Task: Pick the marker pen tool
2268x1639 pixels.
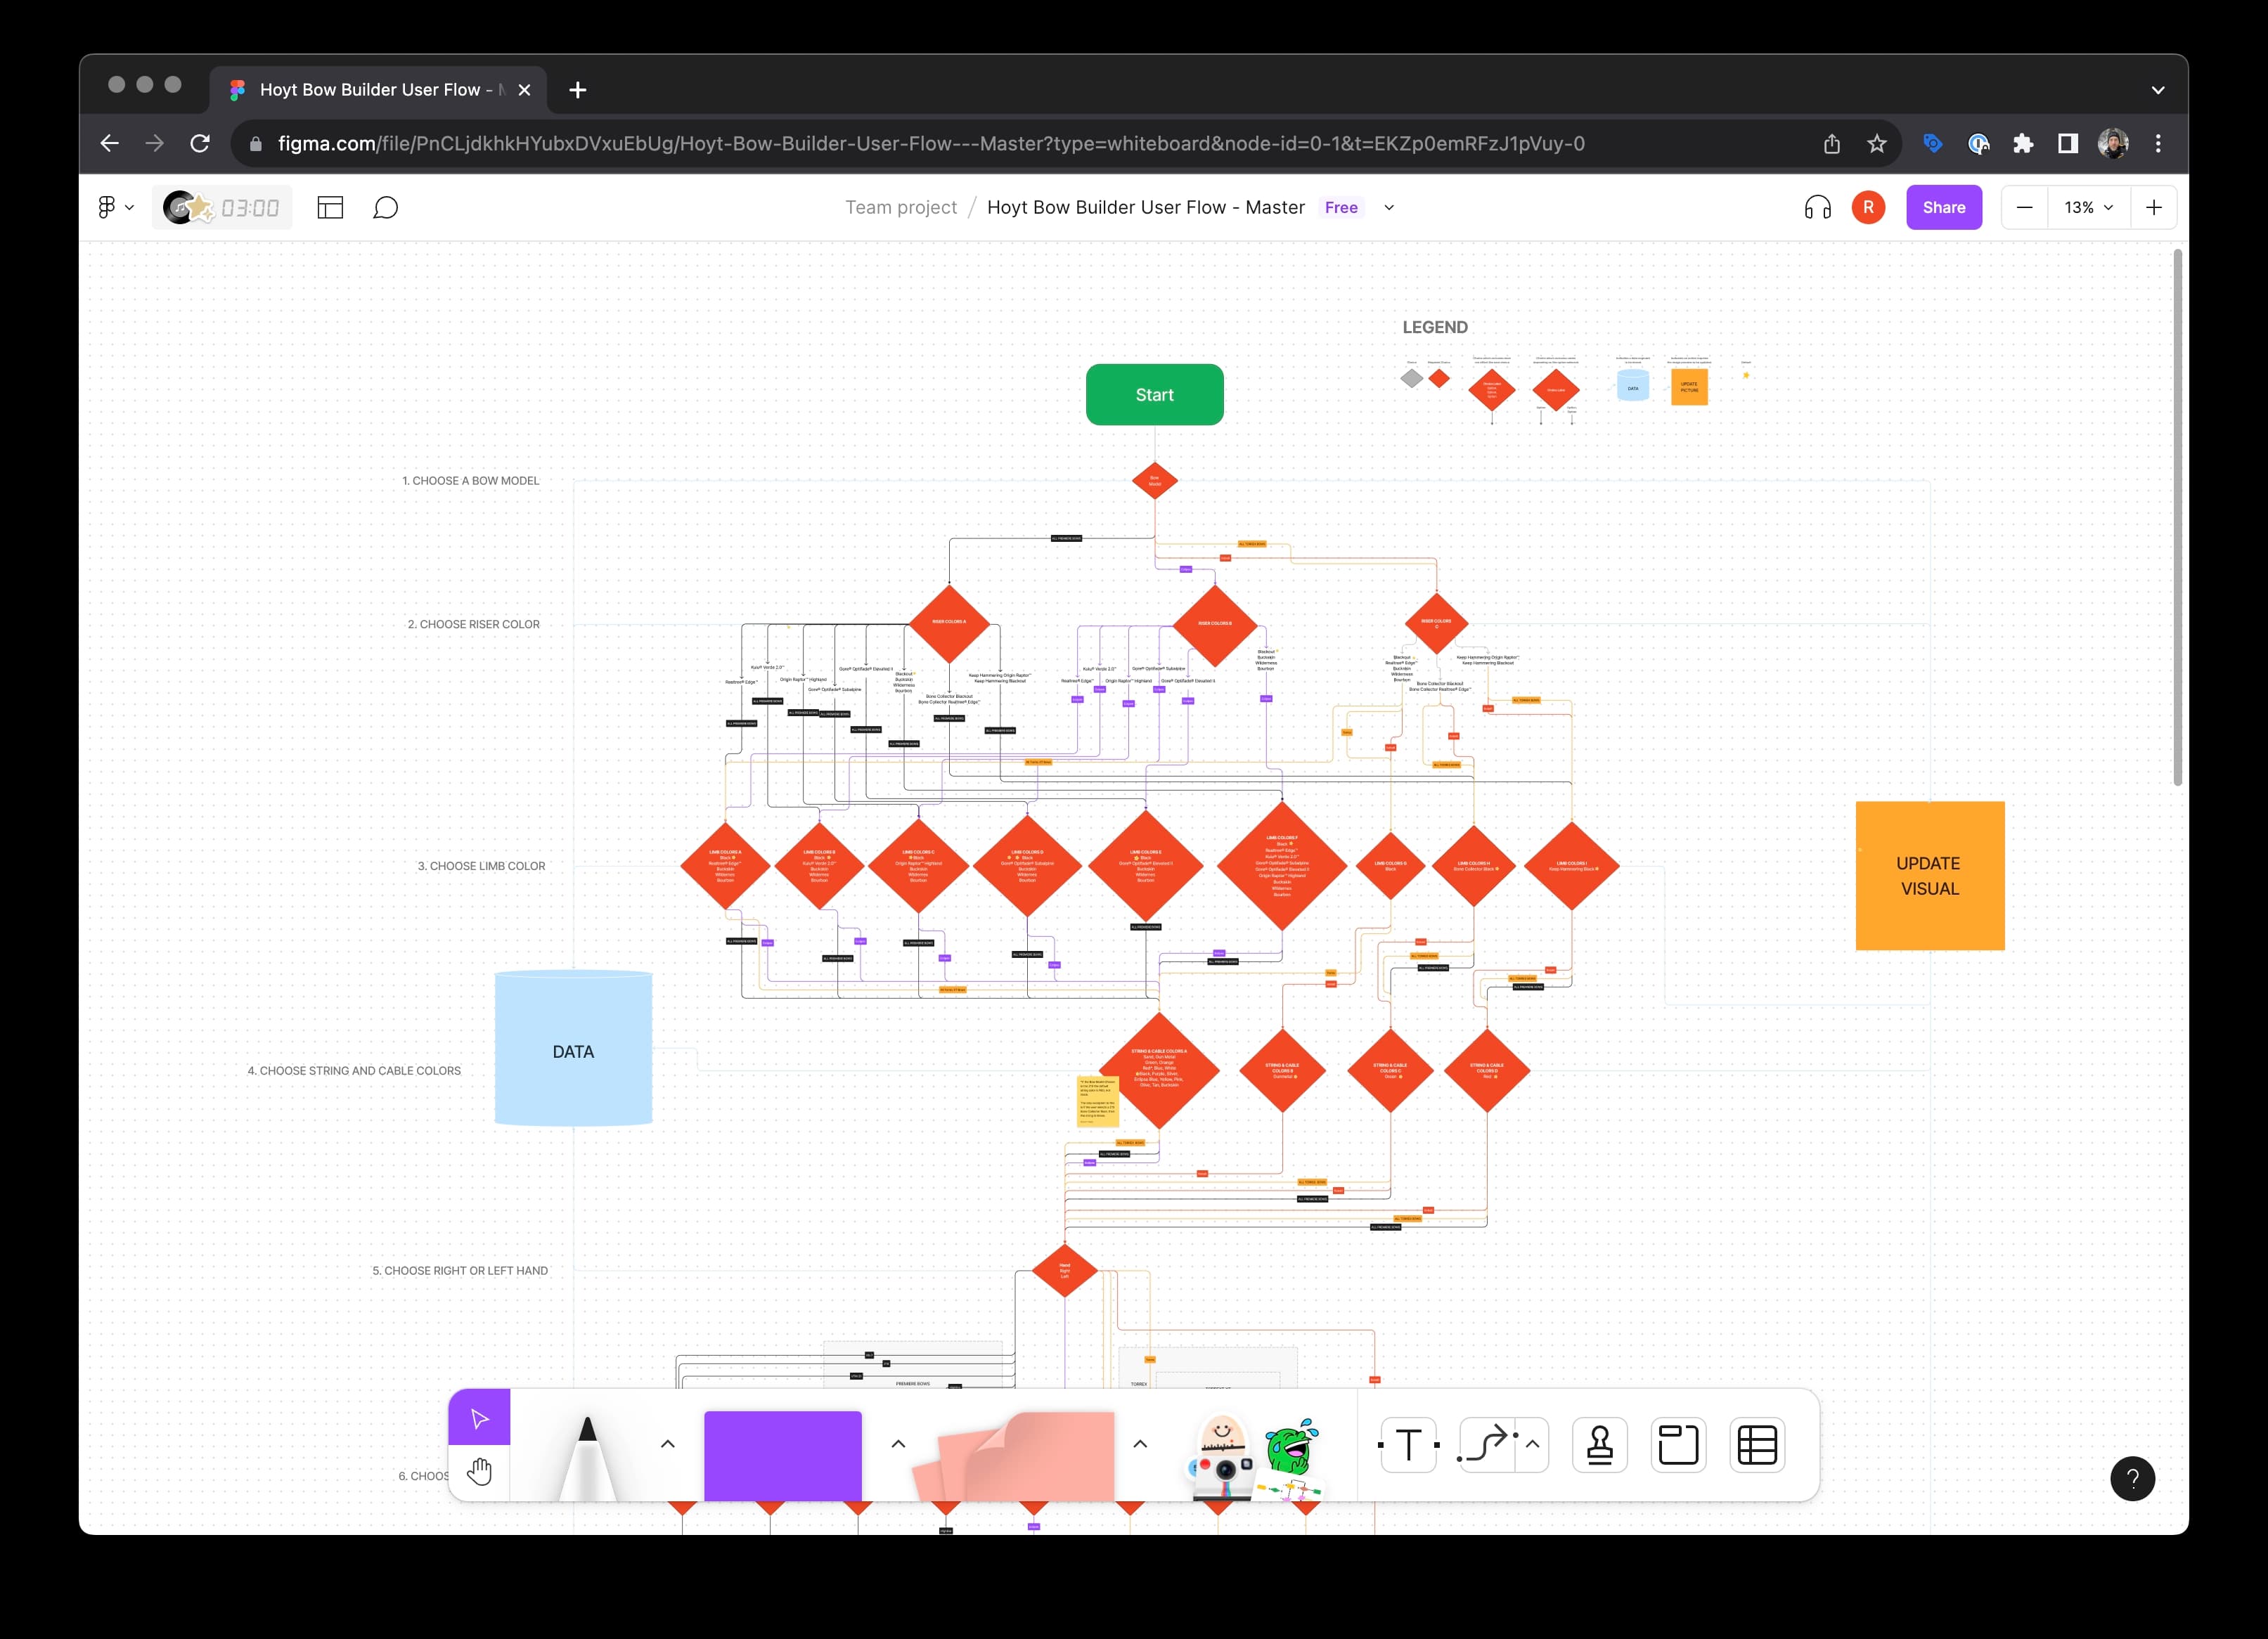Action: 588,1452
